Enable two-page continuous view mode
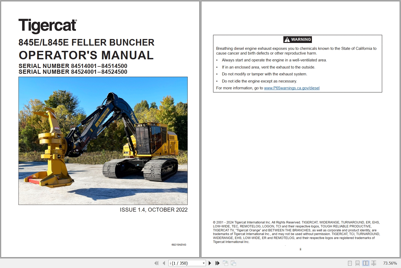Screen dimensions: 401x268 374,263
